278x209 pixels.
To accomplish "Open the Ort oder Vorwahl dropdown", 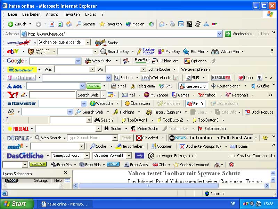I will pos(129,156).
